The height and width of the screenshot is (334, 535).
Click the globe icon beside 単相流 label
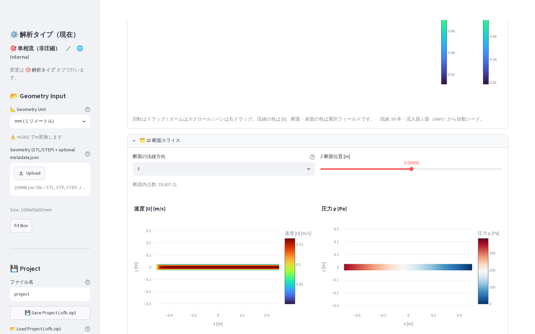[80, 48]
